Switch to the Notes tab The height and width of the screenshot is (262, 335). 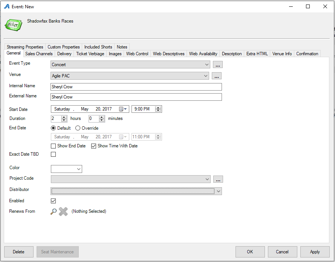click(x=122, y=47)
